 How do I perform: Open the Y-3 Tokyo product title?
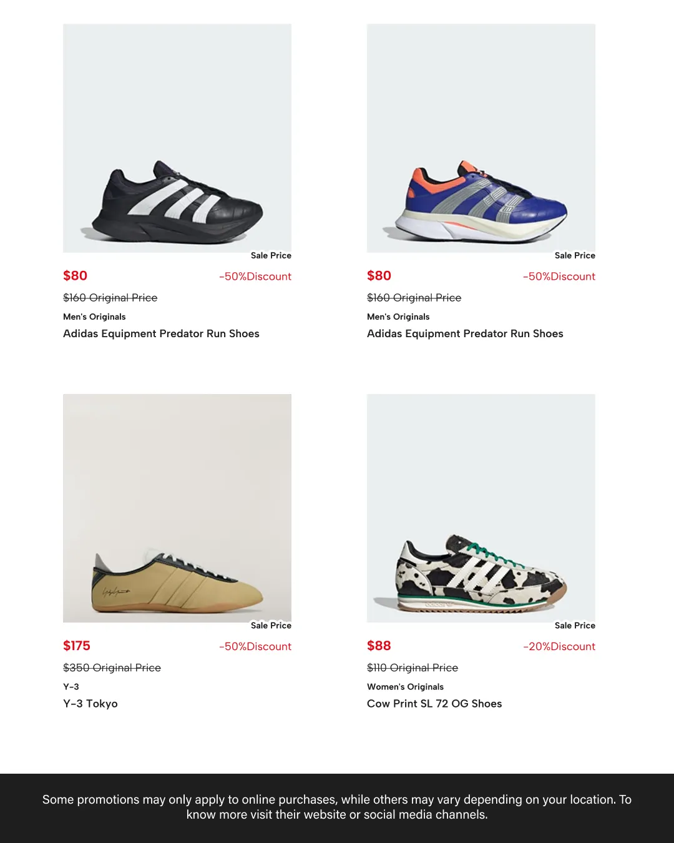(90, 704)
